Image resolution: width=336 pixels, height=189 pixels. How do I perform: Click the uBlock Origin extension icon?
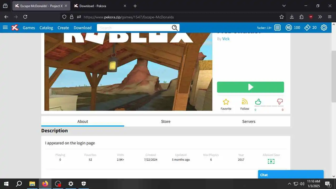[311, 17]
